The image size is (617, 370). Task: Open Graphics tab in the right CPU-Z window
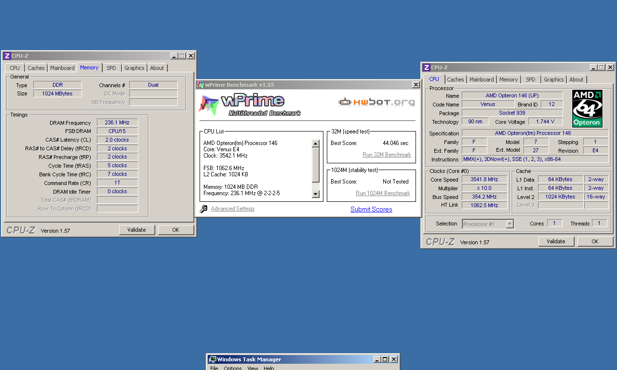point(554,79)
